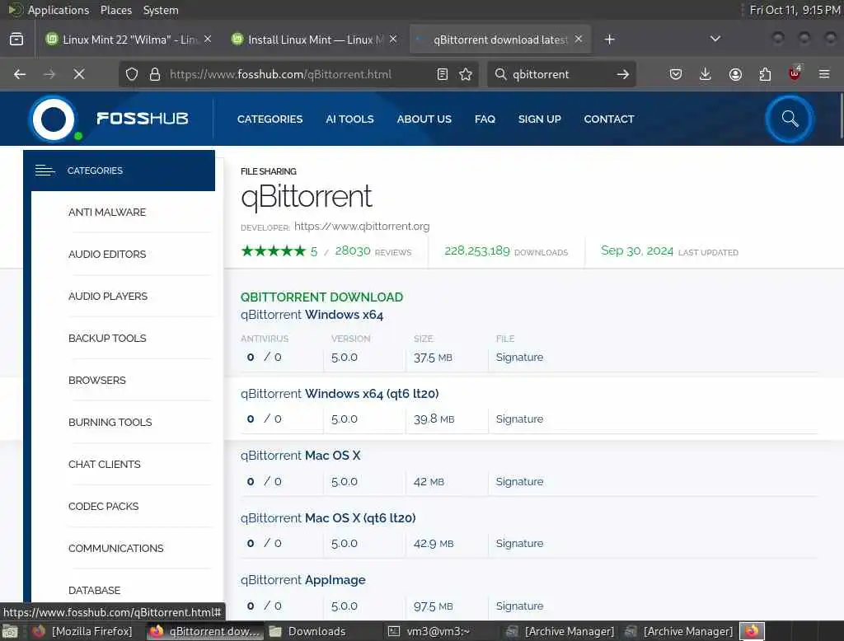This screenshot has width=844, height=641.
Task: Open the Firefox View icon beside the tabs
Action: click(x=16, y=40)
